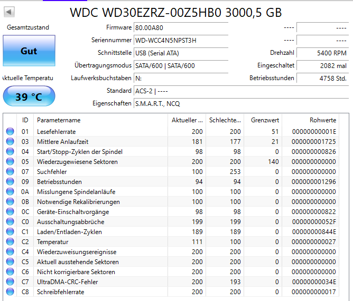Click the status orb in row ID C2
The image size is (353, 301).
10,241
